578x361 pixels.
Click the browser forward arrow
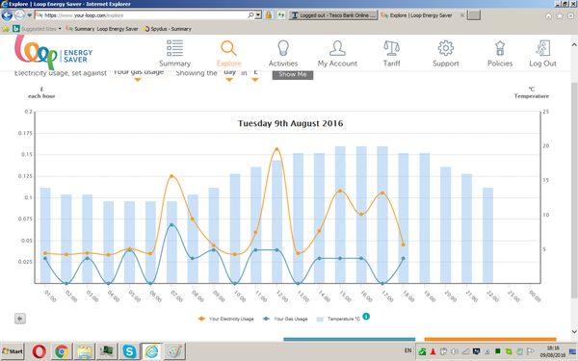point(19,15)
